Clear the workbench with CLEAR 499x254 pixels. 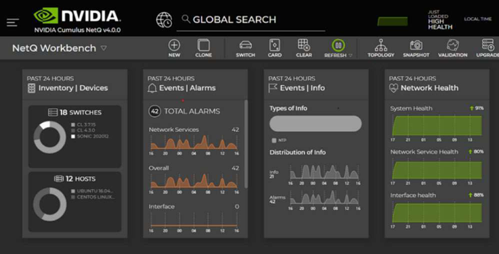[303, 48]
